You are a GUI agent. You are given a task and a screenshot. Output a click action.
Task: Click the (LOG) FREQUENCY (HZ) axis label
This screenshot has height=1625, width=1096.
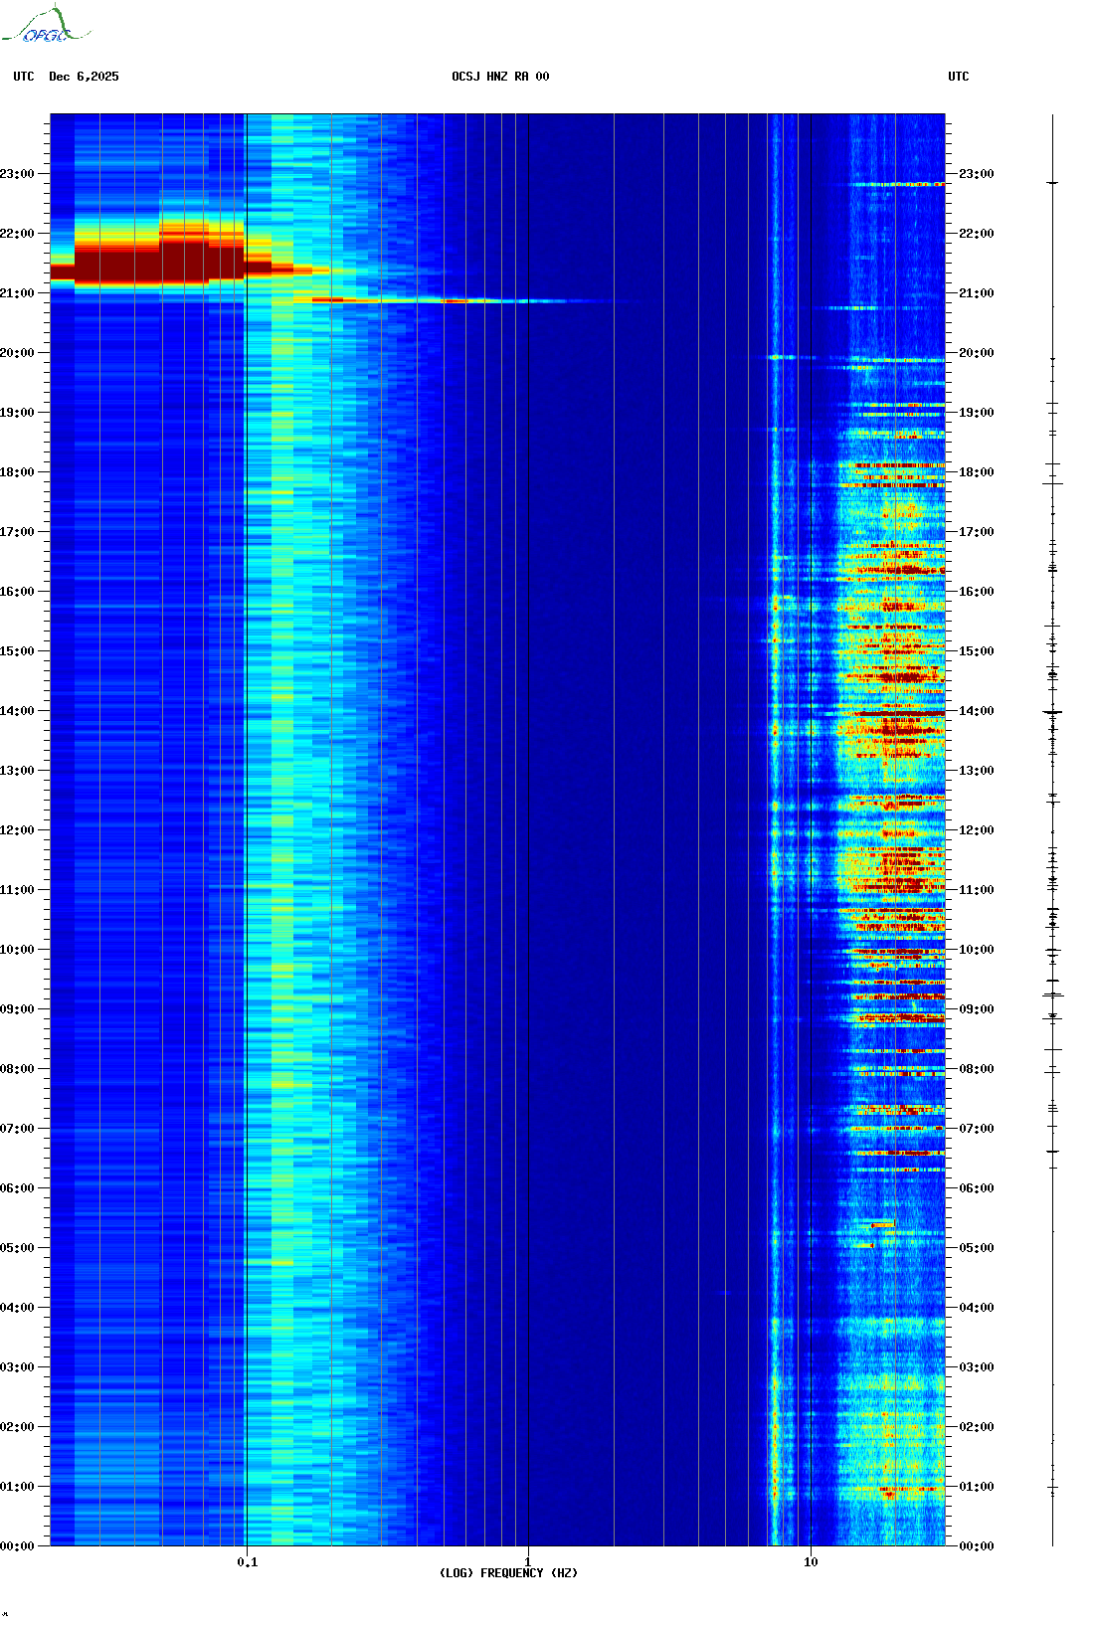pos(508,1572)
